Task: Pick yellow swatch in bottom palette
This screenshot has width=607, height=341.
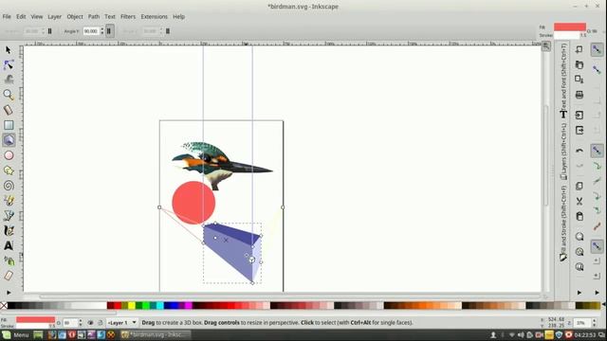Action: click(x=132, y=305)
